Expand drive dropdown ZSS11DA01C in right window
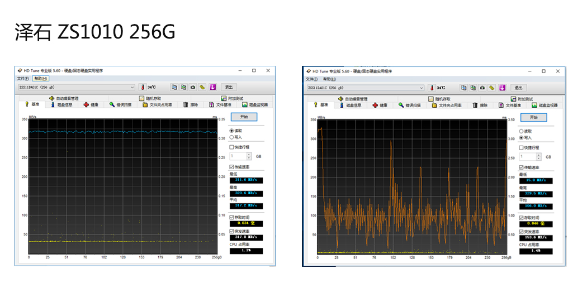 pyautogui.click(x=421, y=88)
